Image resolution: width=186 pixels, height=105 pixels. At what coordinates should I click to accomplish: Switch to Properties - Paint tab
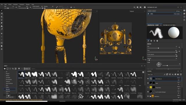tap(153, 25)
